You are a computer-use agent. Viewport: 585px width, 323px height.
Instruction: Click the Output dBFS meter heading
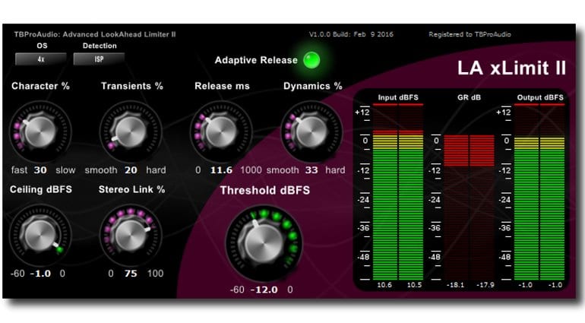tap(540, 97)
